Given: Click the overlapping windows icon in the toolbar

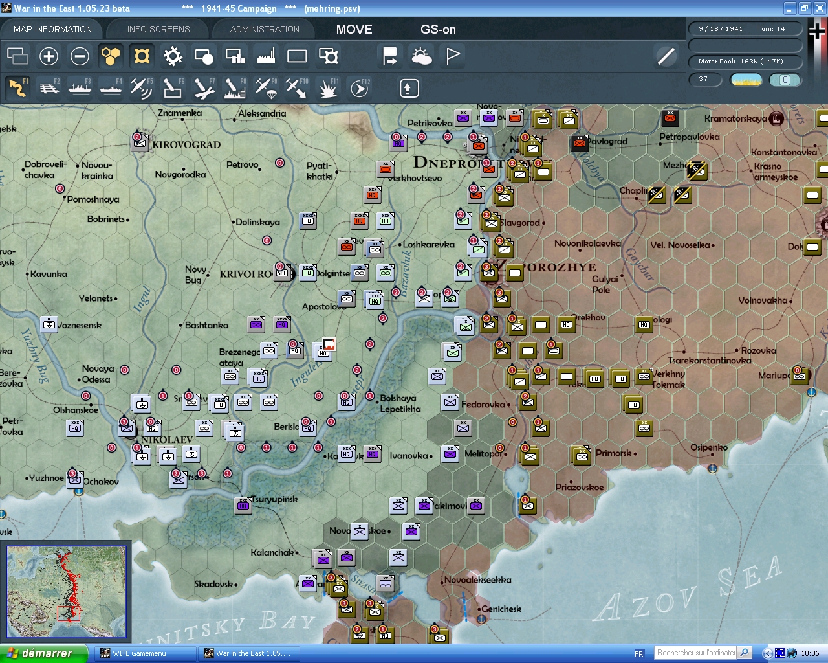Looking at the screenshot, I should click(x=17, y=56).
